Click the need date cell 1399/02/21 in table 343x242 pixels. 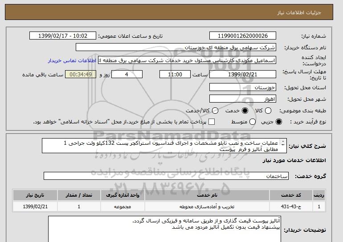tap(35, 206)
